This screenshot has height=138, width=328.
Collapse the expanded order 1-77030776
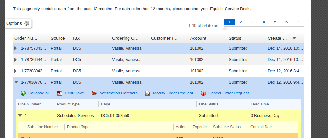click(x=16, y=82)
